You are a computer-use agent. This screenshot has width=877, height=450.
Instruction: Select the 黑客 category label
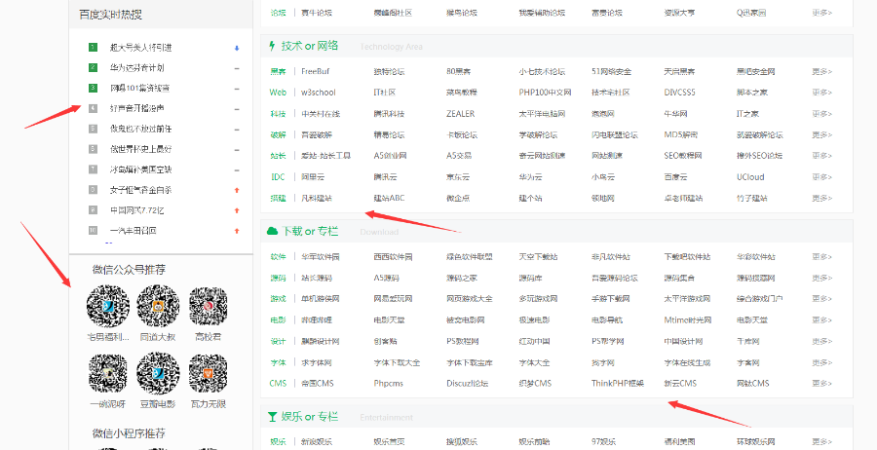pyautogui.click(x=278, y=71)
